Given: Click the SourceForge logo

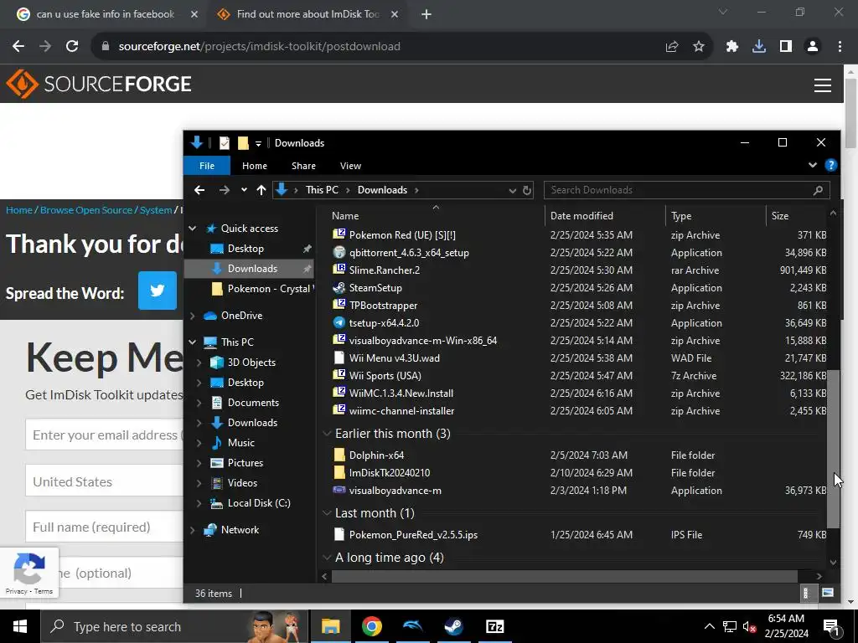Looking at the screenshot, I should 99,84.
